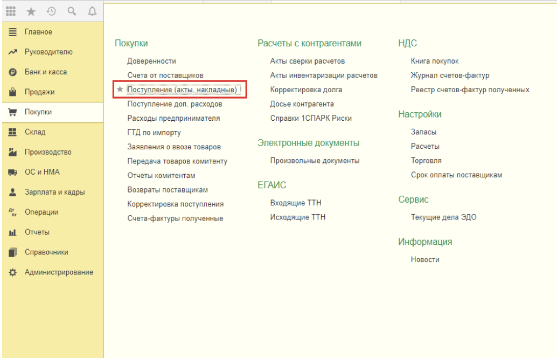The width and height of the screenshot is (557, 358).
Task: Click the gear icon beside Администрирование
Action: 12,272
